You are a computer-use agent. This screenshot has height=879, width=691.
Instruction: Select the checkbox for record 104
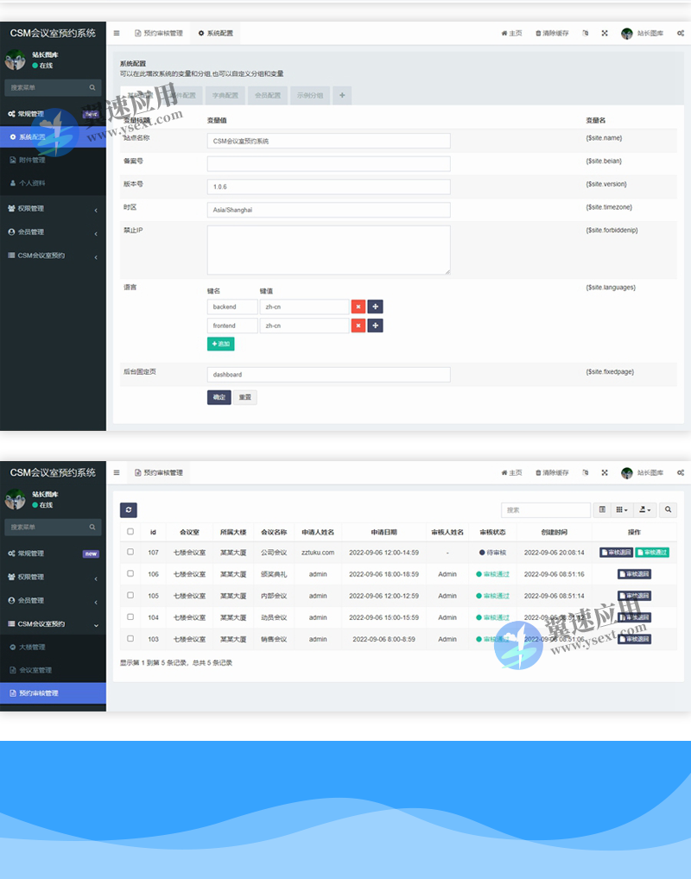[130, 617]
